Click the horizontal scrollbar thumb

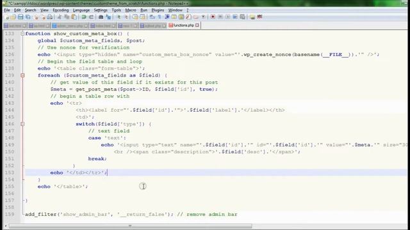130,226
